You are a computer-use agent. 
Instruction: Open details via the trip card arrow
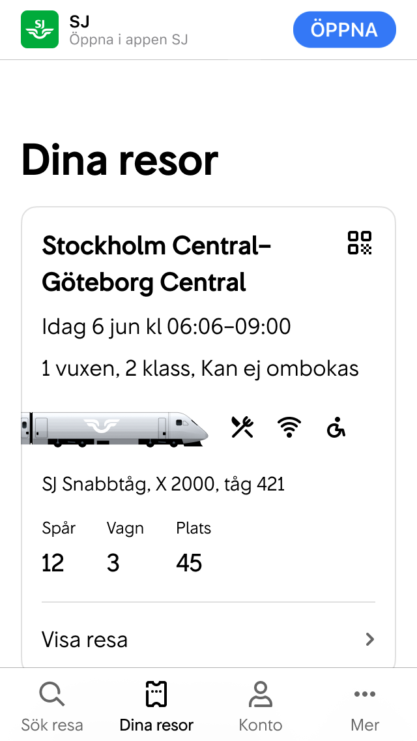[x=371, y=640]
